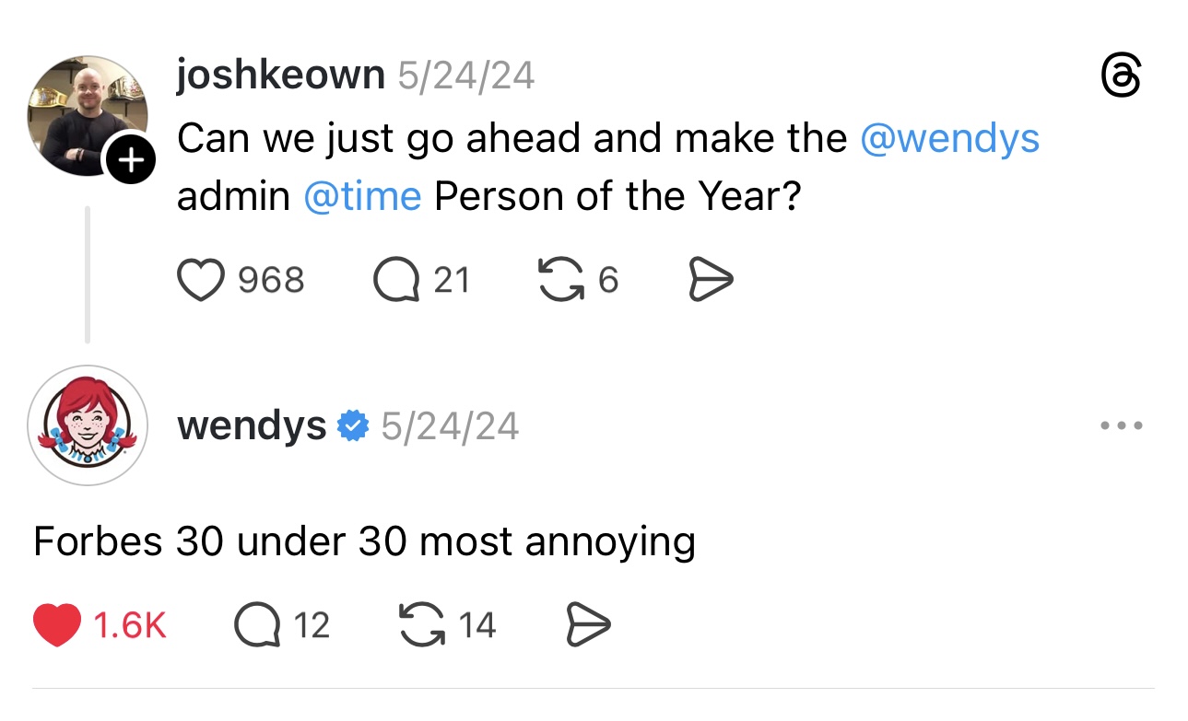The image size is (1188, 721).
Task: Open the Threads logo in the top corner
Action: pos(1123,76)
